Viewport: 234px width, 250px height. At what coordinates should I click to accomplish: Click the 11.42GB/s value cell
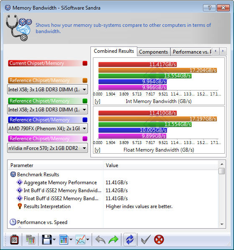[x=117, y=191]
